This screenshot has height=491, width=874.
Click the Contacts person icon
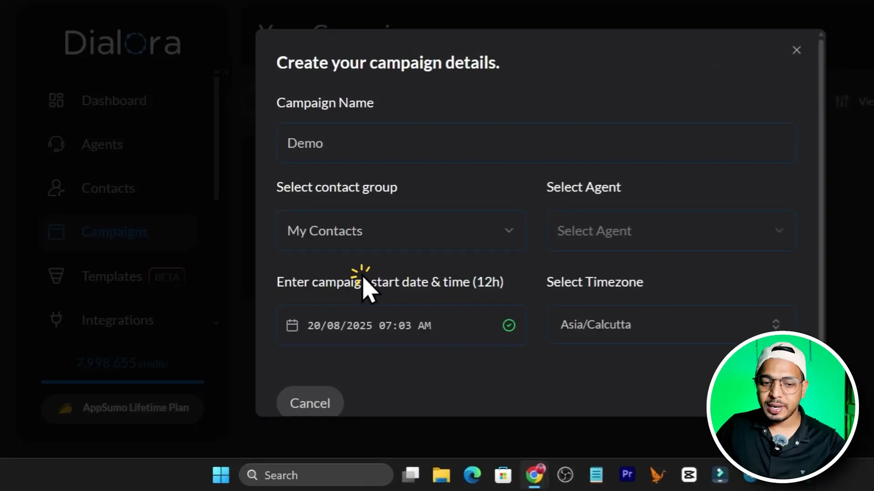tap(56, 188)
